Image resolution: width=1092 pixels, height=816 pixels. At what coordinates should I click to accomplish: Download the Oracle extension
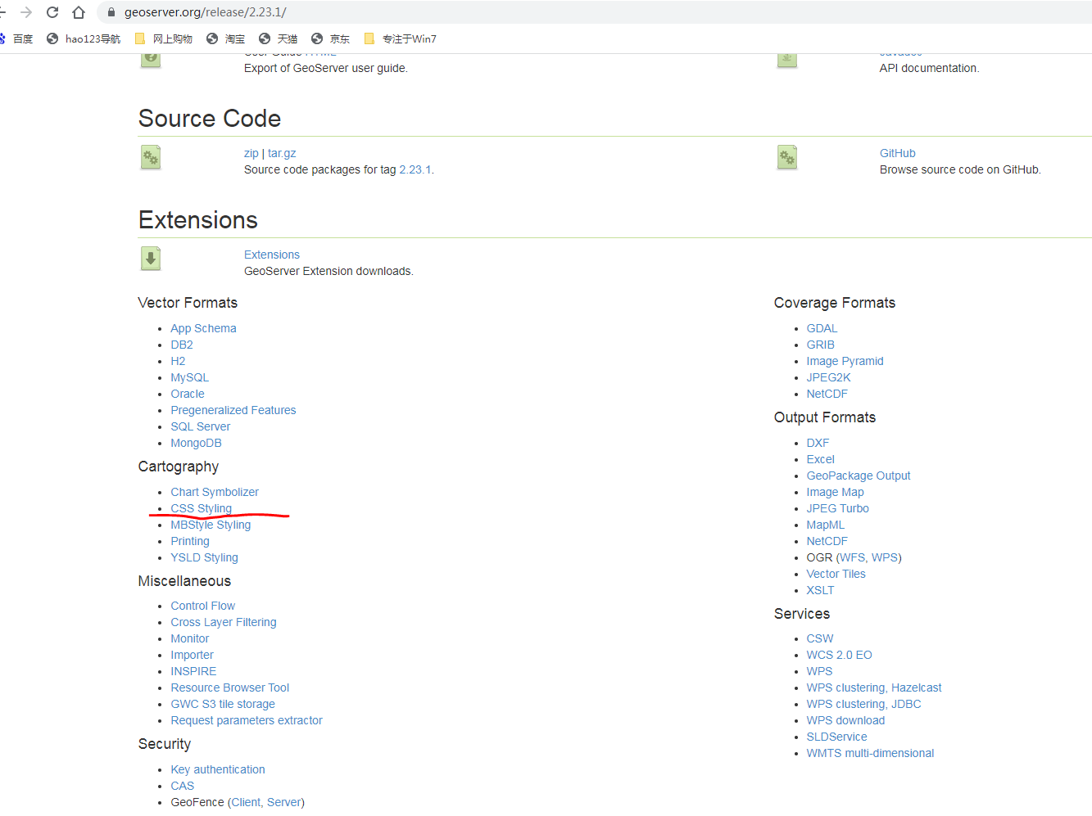pos(188,394)
